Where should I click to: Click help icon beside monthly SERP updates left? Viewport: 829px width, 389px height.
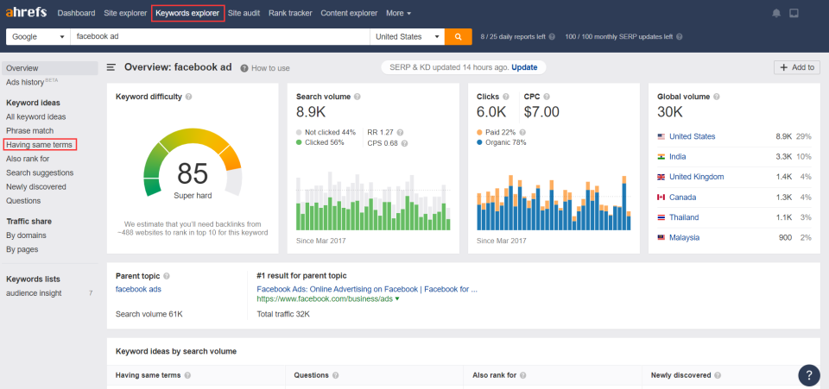click(x=680, y=37)
